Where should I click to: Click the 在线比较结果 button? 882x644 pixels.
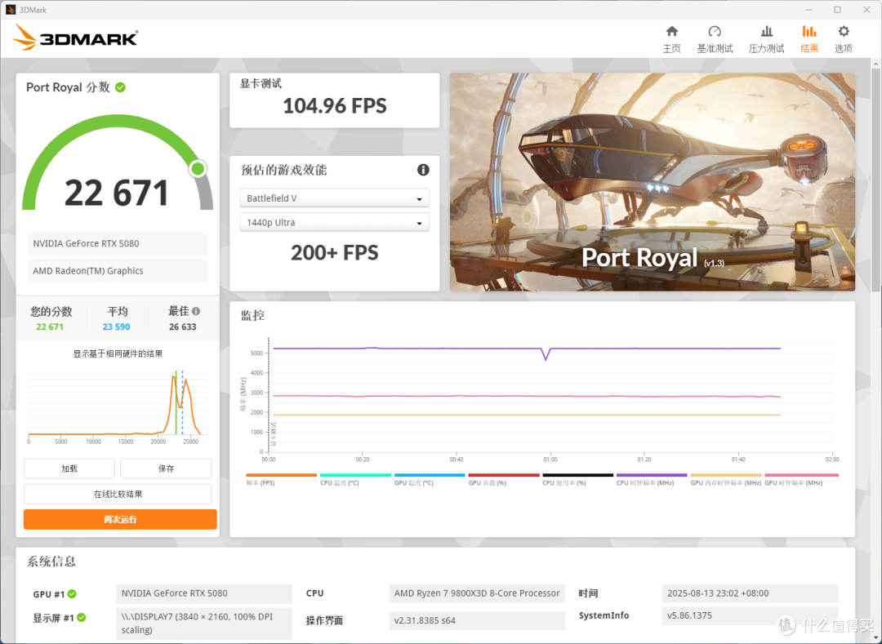(118, 494)
